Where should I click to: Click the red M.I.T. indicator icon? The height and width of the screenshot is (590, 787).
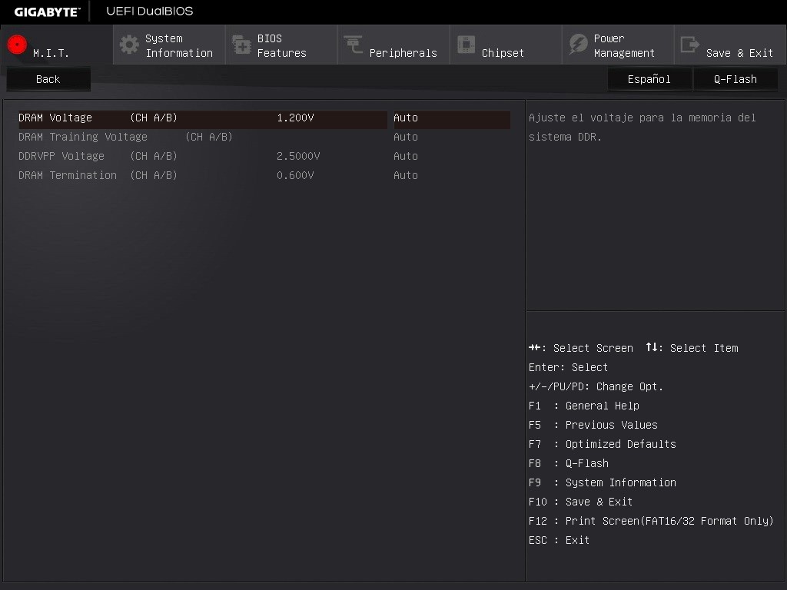[x=16, y=45]
